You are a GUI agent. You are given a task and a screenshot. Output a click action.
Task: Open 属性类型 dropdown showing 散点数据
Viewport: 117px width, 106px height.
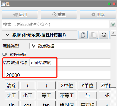pyautogui.click(x=70, y=46)
